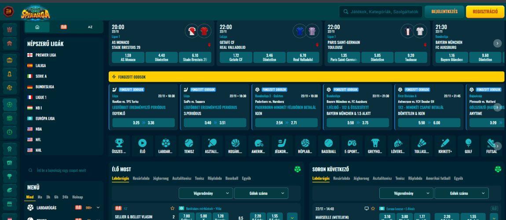The image size is (506, 220).
Task: Select the Jégkorong hockey icon
Action: tap(282, 146)
